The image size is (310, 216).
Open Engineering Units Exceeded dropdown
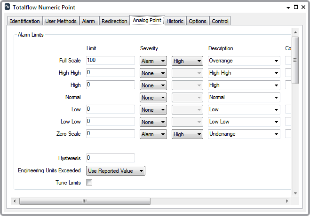coord(116,171)
